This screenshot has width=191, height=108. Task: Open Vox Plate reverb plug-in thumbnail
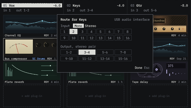pyautogui.click(x=32, y=71)
